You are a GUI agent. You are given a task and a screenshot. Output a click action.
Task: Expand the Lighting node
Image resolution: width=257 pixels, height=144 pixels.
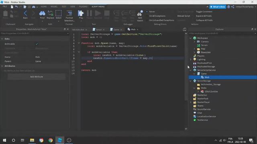point(190,60)
